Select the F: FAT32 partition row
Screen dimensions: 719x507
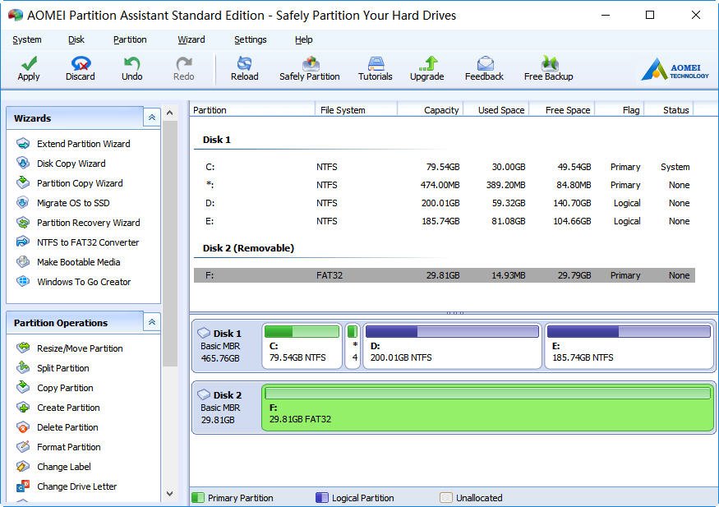tap(445, 275)
